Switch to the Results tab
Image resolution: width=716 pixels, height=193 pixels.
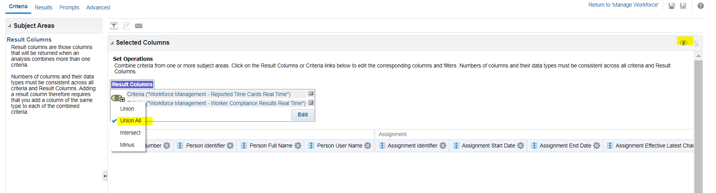click(x=43, y=7)
